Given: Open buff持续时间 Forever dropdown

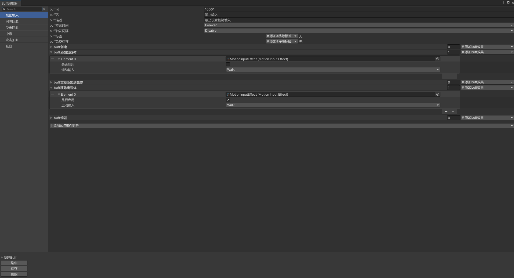Looking at the screenshot, I should coord(359,25).
